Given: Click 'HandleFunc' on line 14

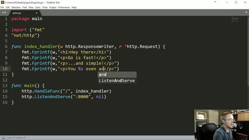Looking at the screenshot, I should (47, 91).
